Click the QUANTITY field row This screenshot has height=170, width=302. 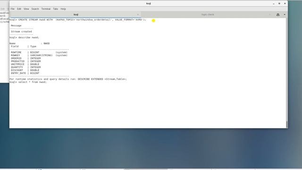tap(26, 67)
